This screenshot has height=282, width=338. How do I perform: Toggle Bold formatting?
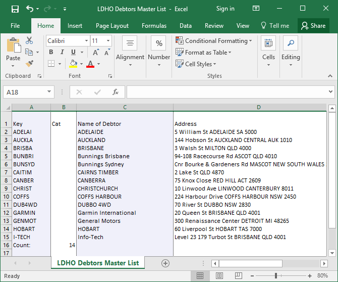click(x=51, y=52)
